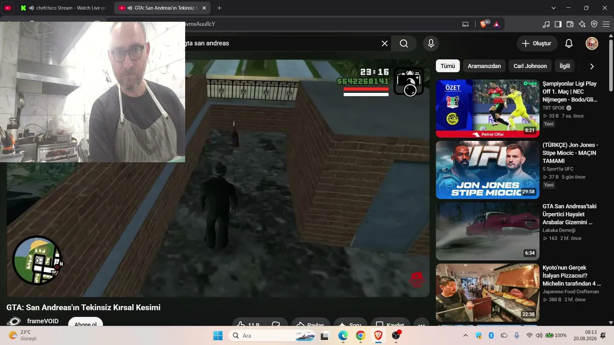Screen dimensions: 614x345
Task: Open YouTube notifications bell
Action: coord(569,44)
